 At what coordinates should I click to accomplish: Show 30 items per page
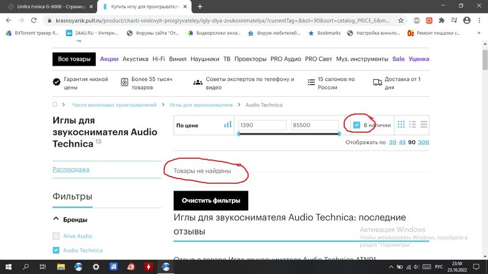tap(393, 142)
